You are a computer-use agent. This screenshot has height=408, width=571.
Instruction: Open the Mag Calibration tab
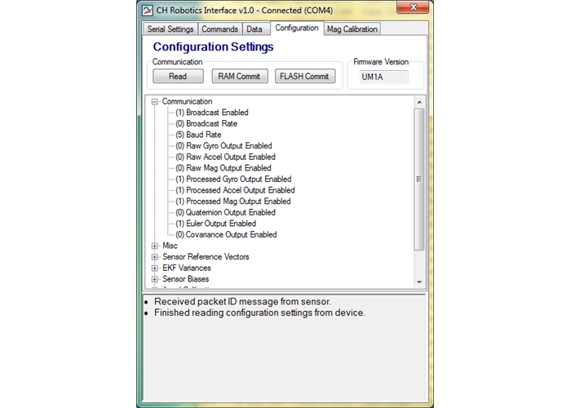pos(352,29)
